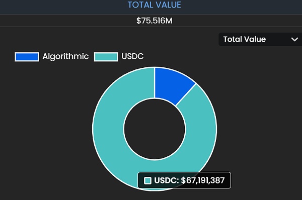Select the blue Algorithmic donut slice
Viewport: 302px width, 200px height.
172,84
